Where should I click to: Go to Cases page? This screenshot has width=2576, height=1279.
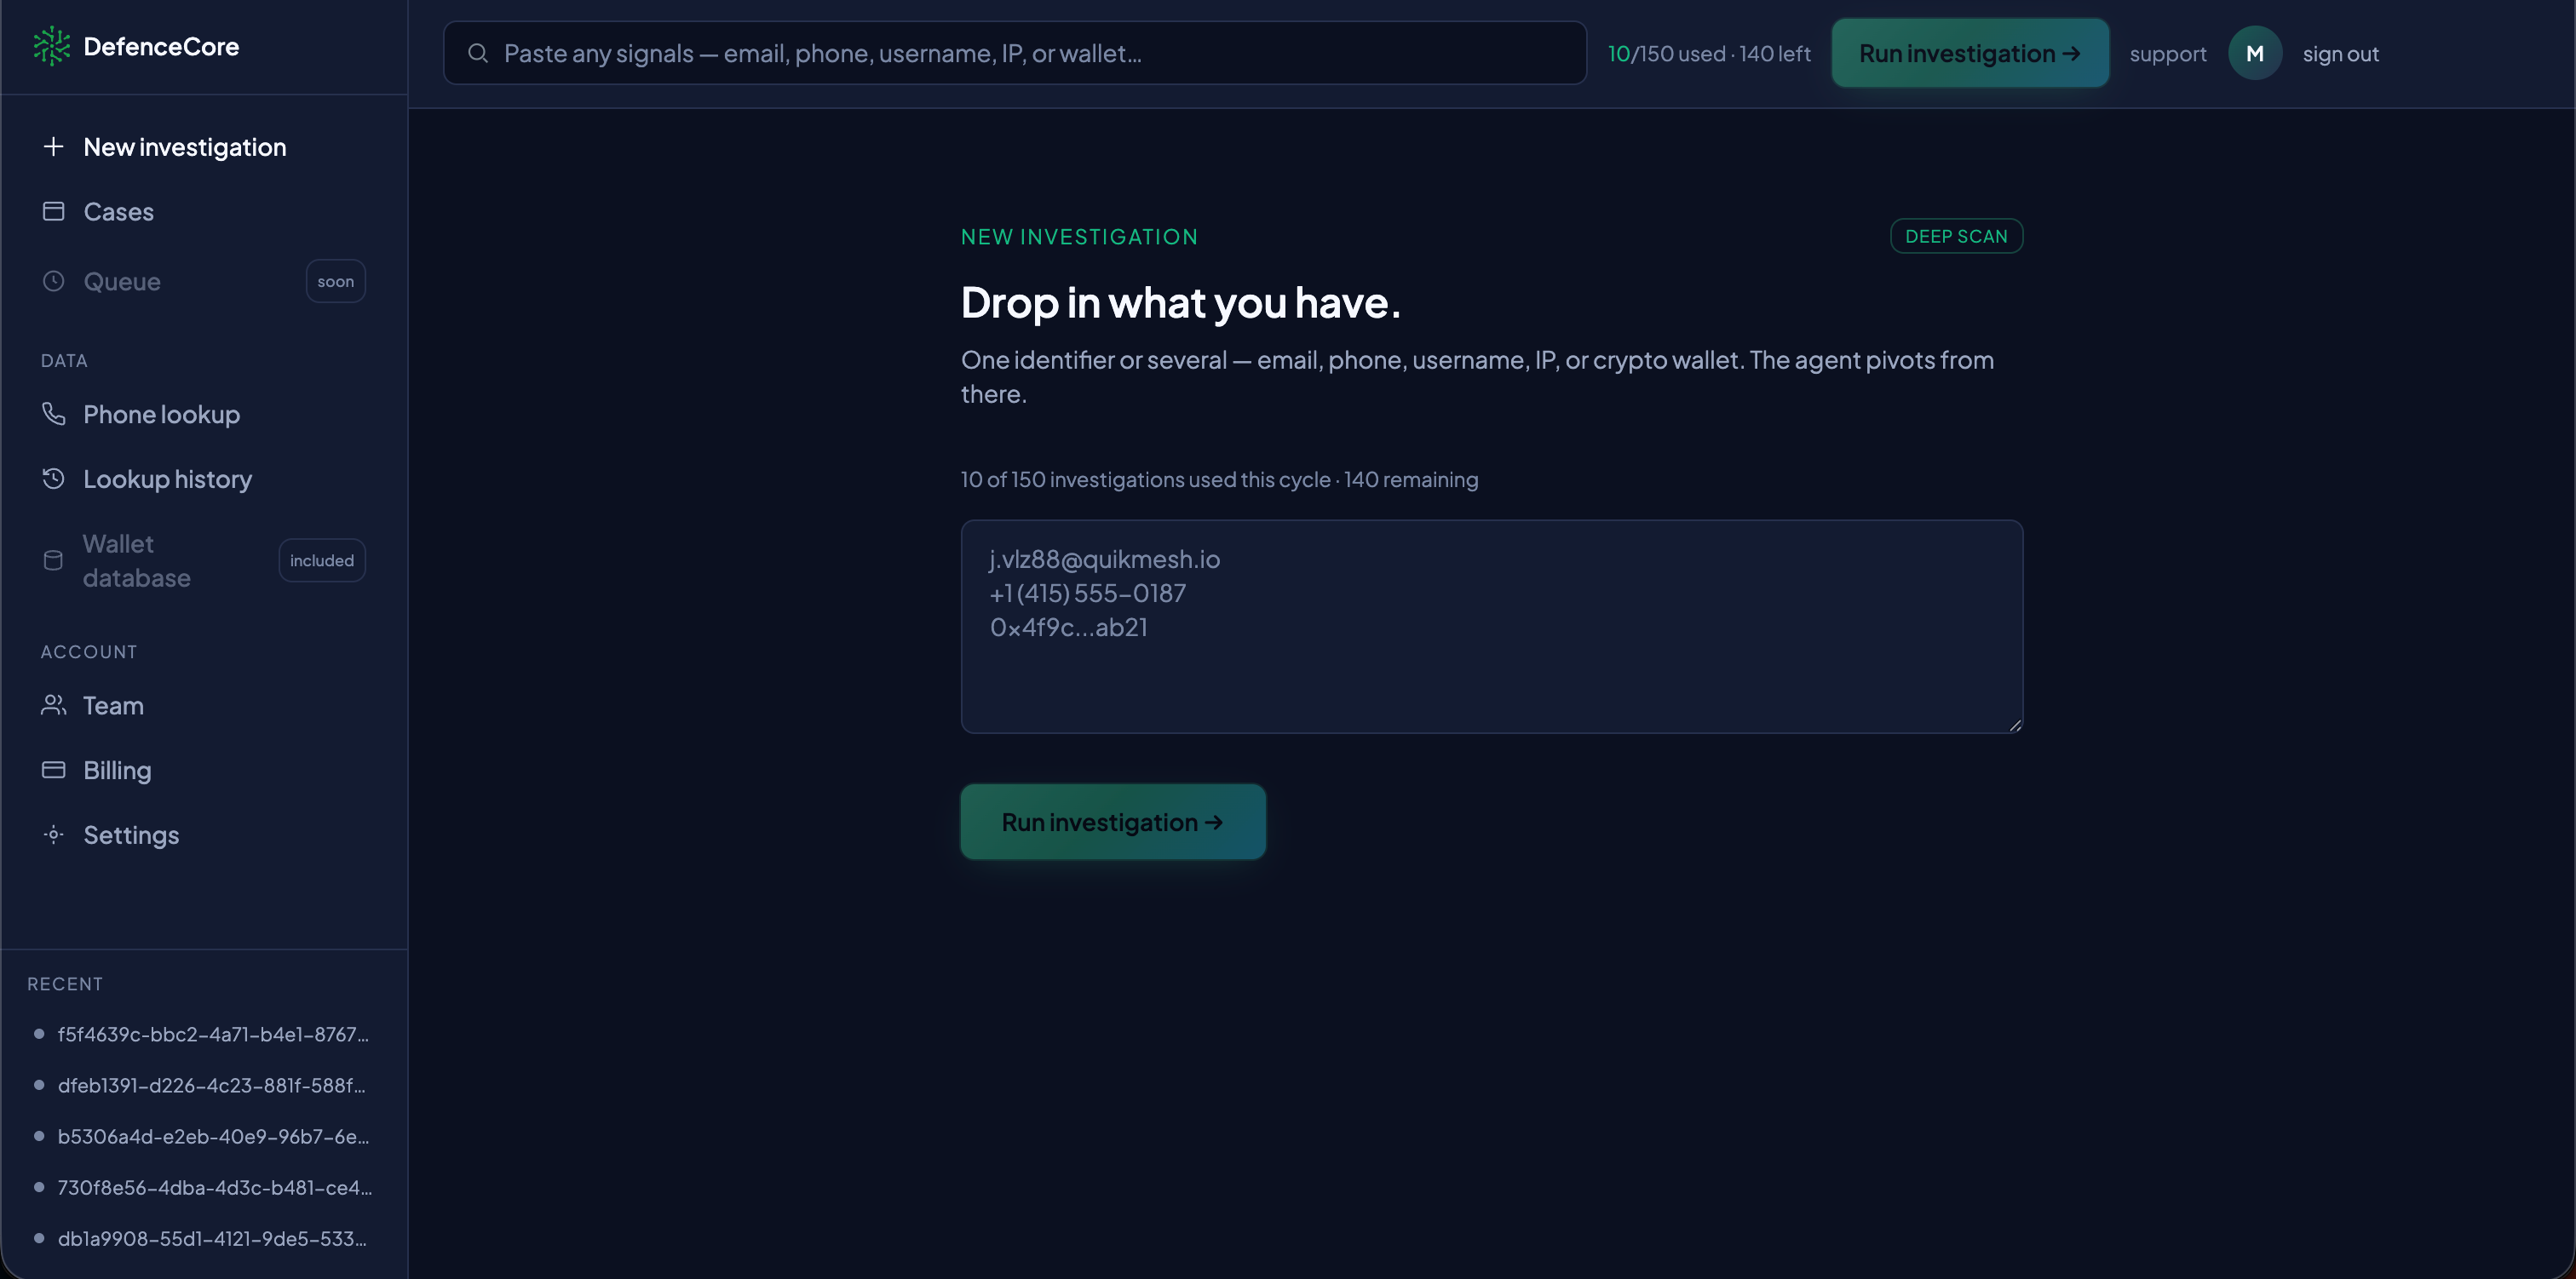[203, 211]
